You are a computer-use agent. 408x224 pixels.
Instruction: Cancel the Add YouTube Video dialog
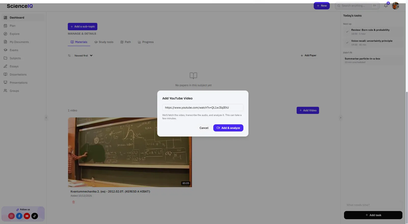coord(204,128)
